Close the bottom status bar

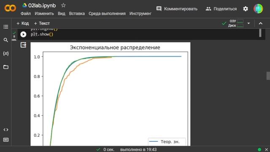tap(266, 149)
